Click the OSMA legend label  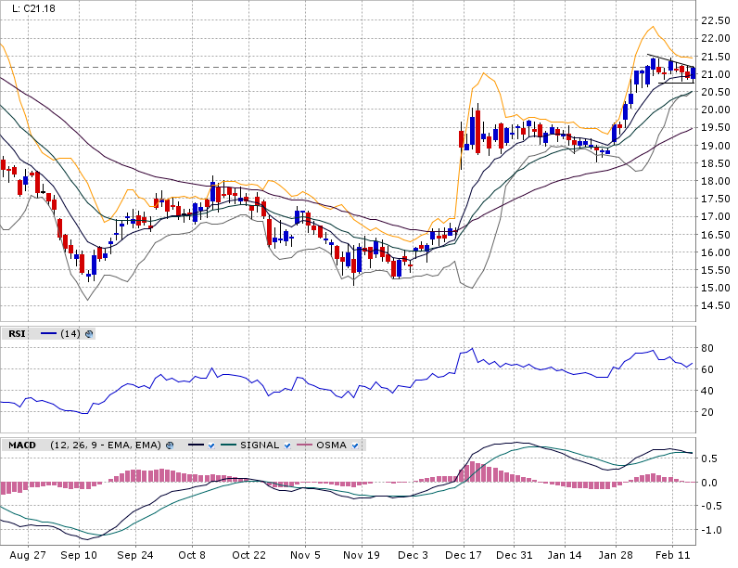pyautogui.click(x=332, y=445)
